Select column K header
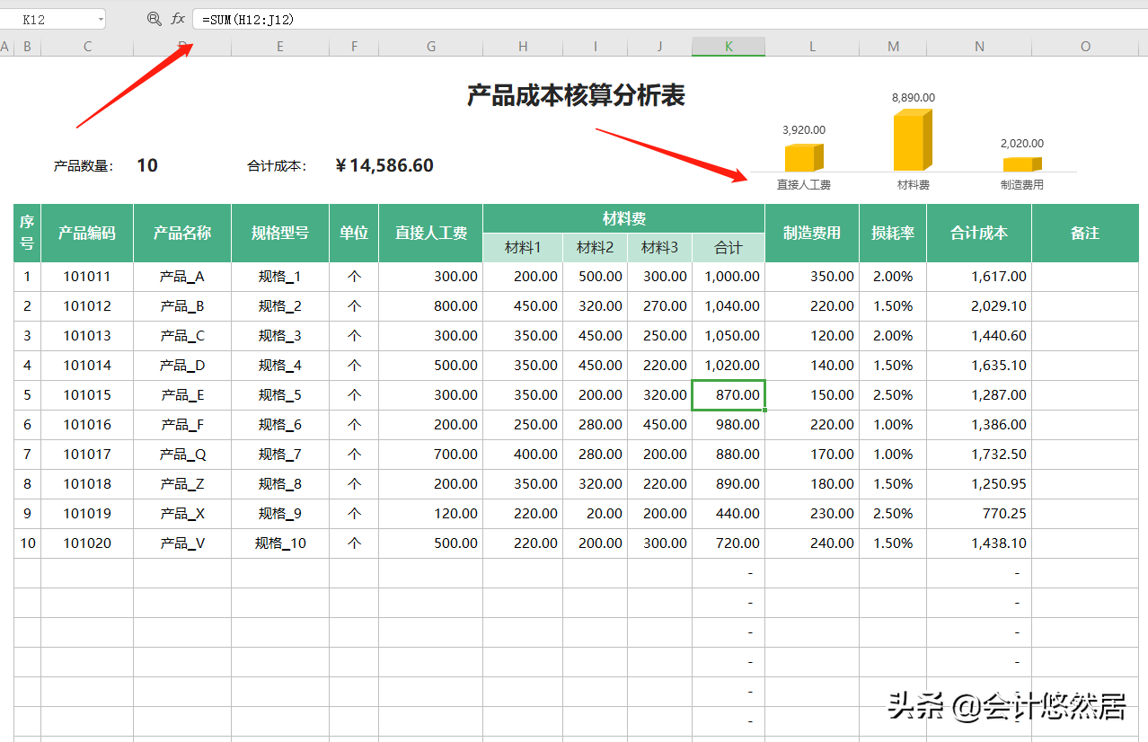This screenshot has width=1148, height=742. (x=728, y=46)
